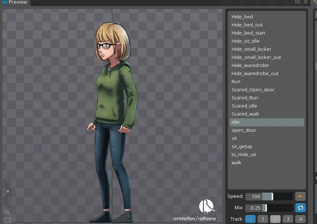Click the Speed value 100 field
The width and height of the screenshot is (317, 224).
click(254, 197)
